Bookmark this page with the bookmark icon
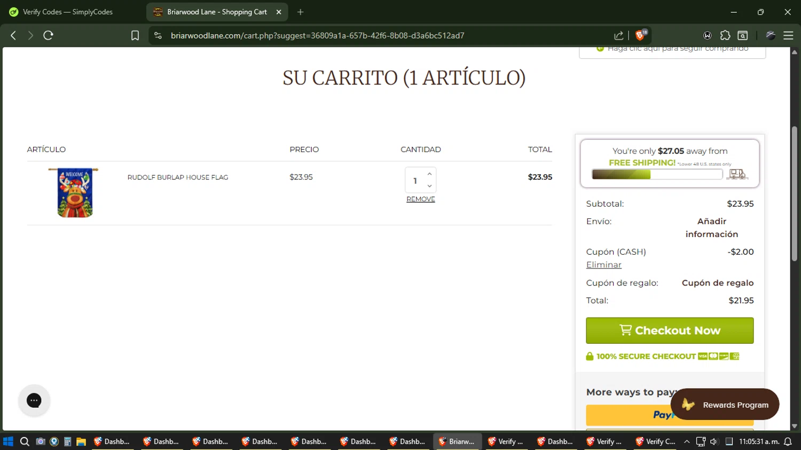The image size is (801, 450). pyautogui.click(x=135, y=35)
